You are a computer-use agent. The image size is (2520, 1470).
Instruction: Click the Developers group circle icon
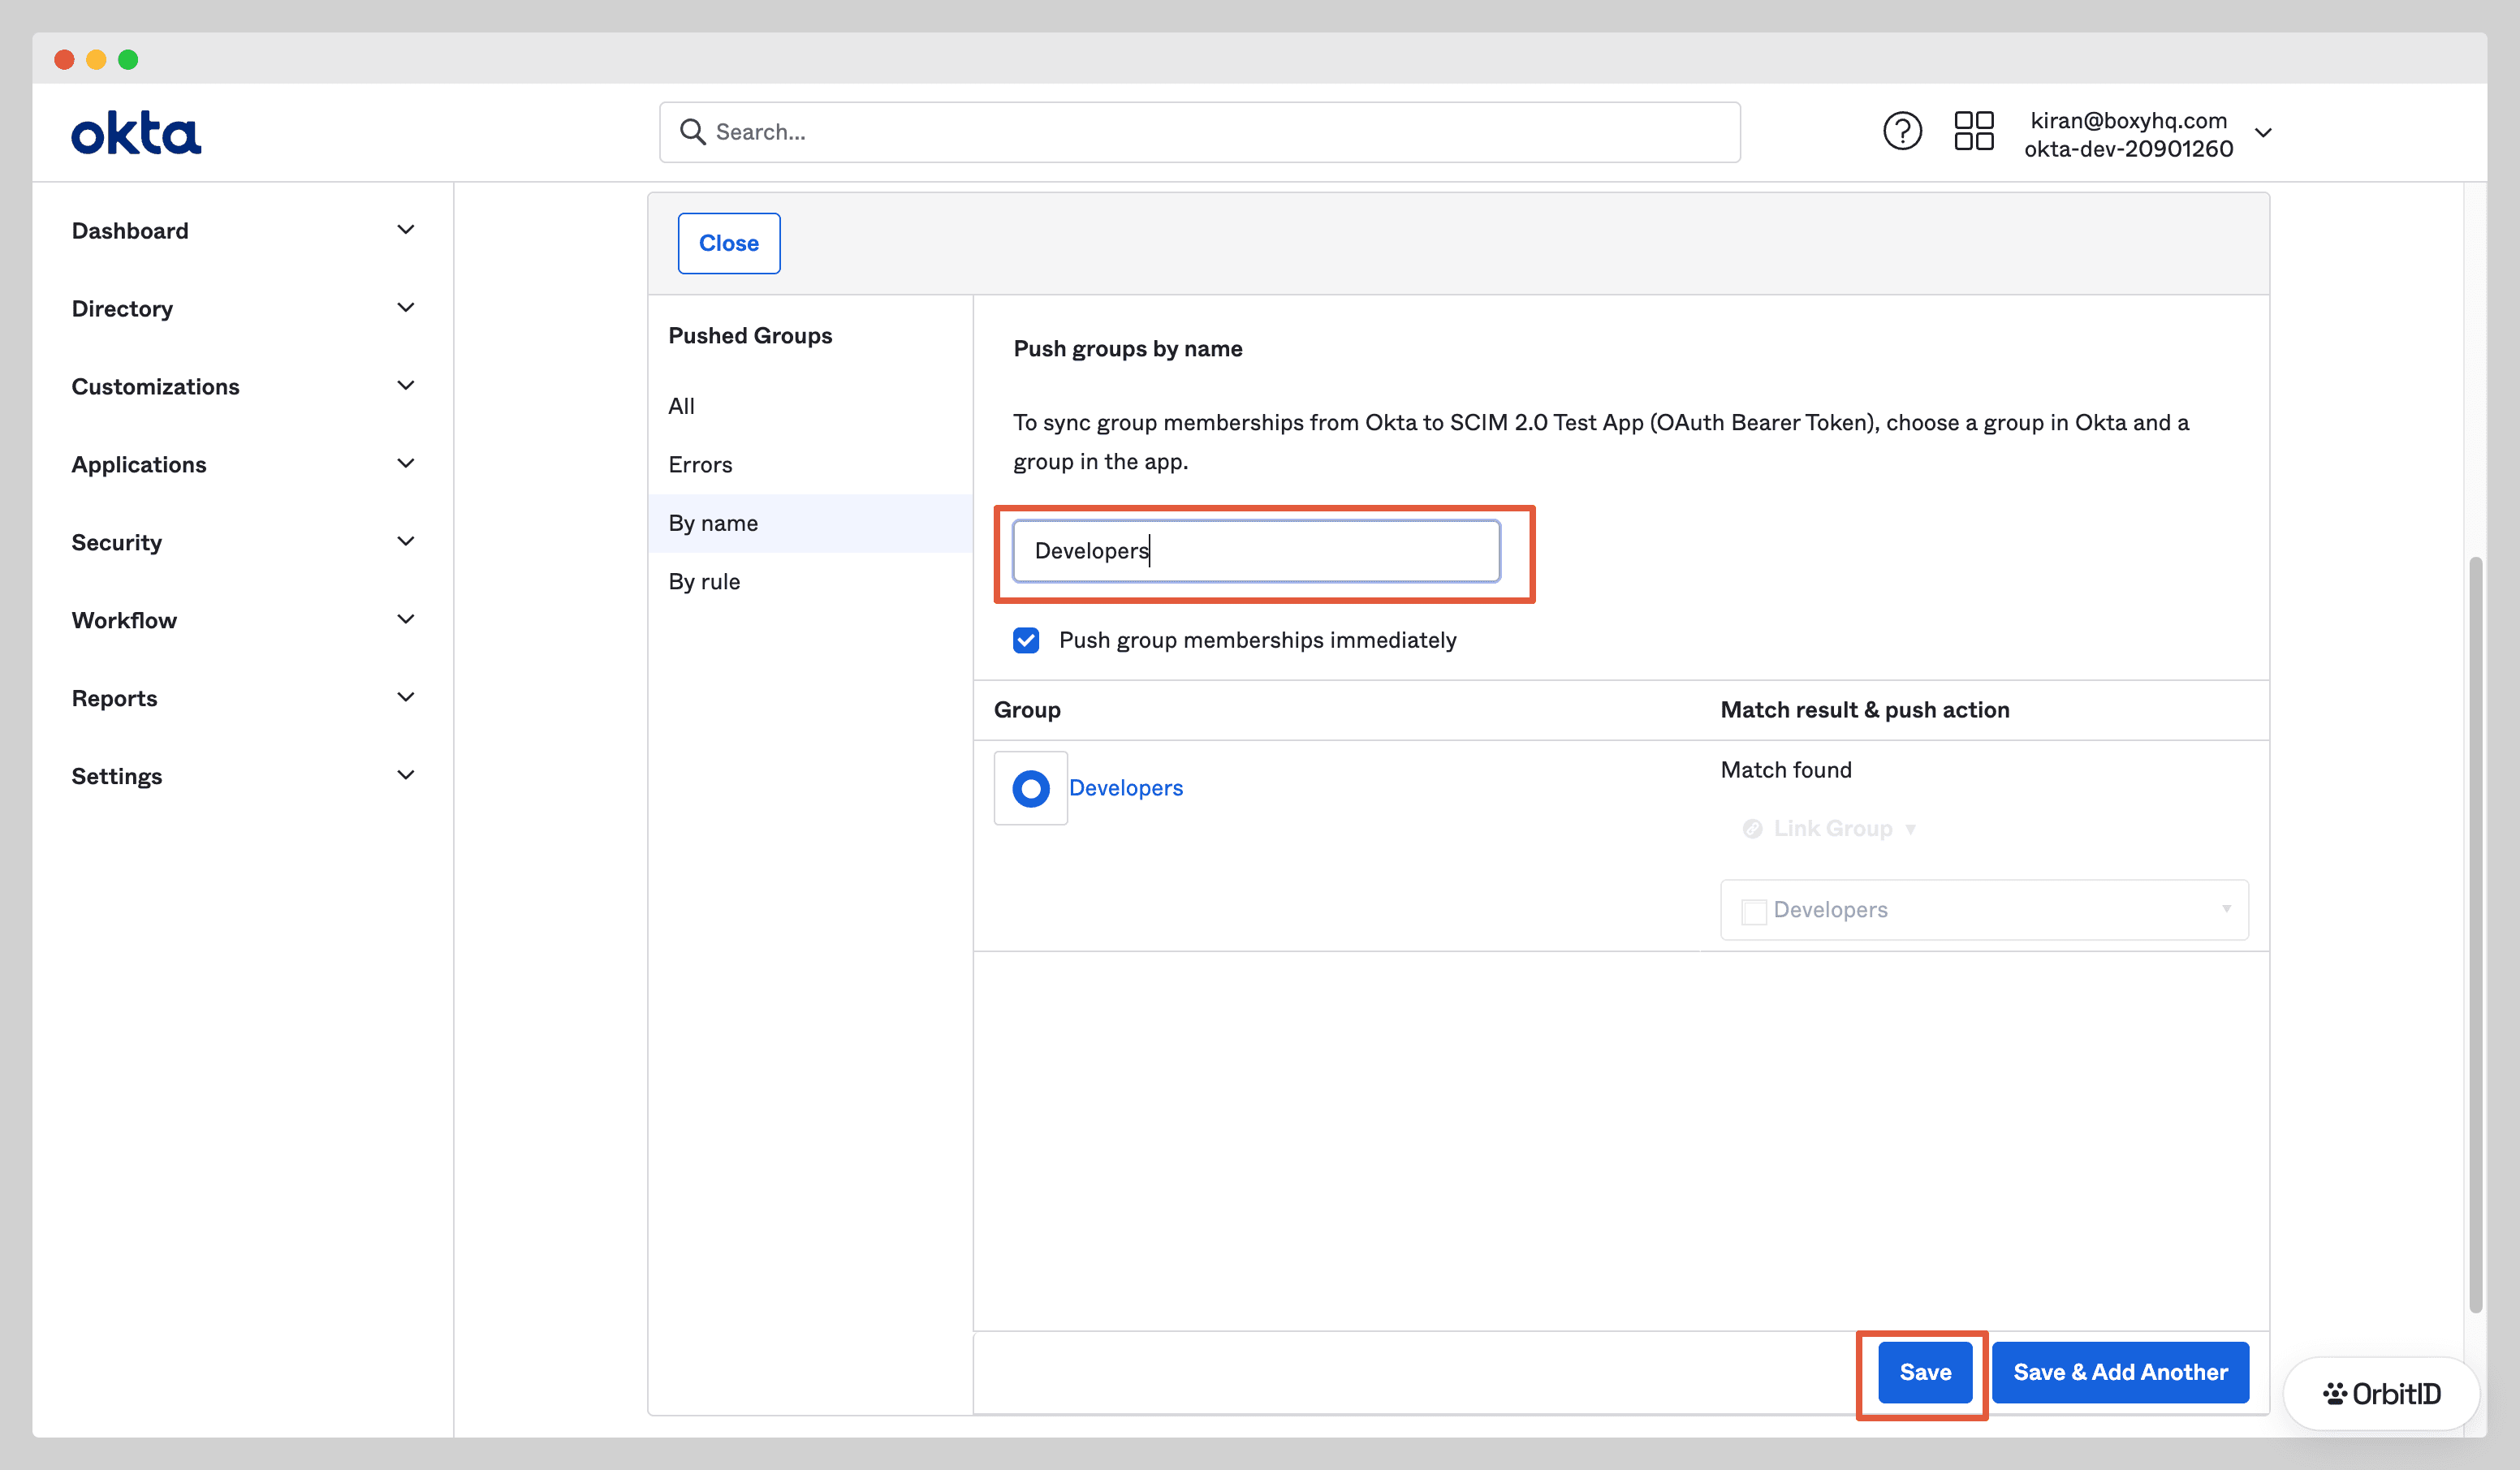[1030, 788]
